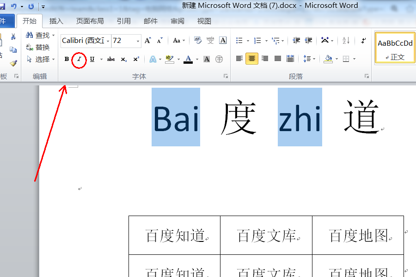Toggle subscript formatting
Screen dimensions: 416x277
coord(123,59)
